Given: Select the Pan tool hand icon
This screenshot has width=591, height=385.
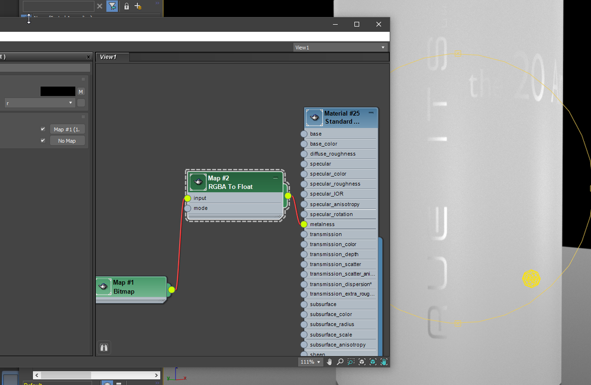Looking at the screenshot, I should tap(330, 362).
